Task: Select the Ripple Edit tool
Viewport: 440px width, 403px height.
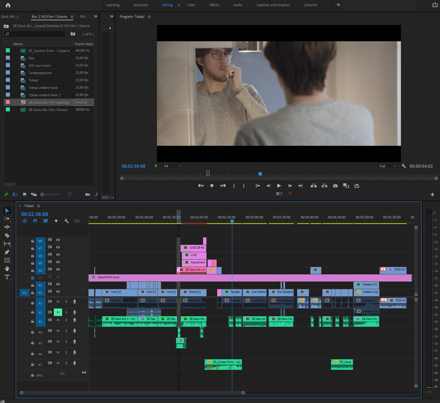Action: (x=7, y=227)
